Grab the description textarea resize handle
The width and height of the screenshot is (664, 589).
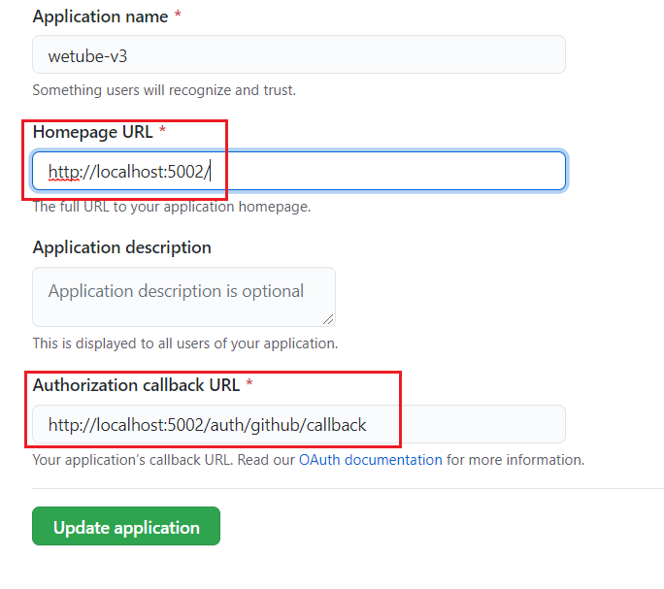(329, 319)
